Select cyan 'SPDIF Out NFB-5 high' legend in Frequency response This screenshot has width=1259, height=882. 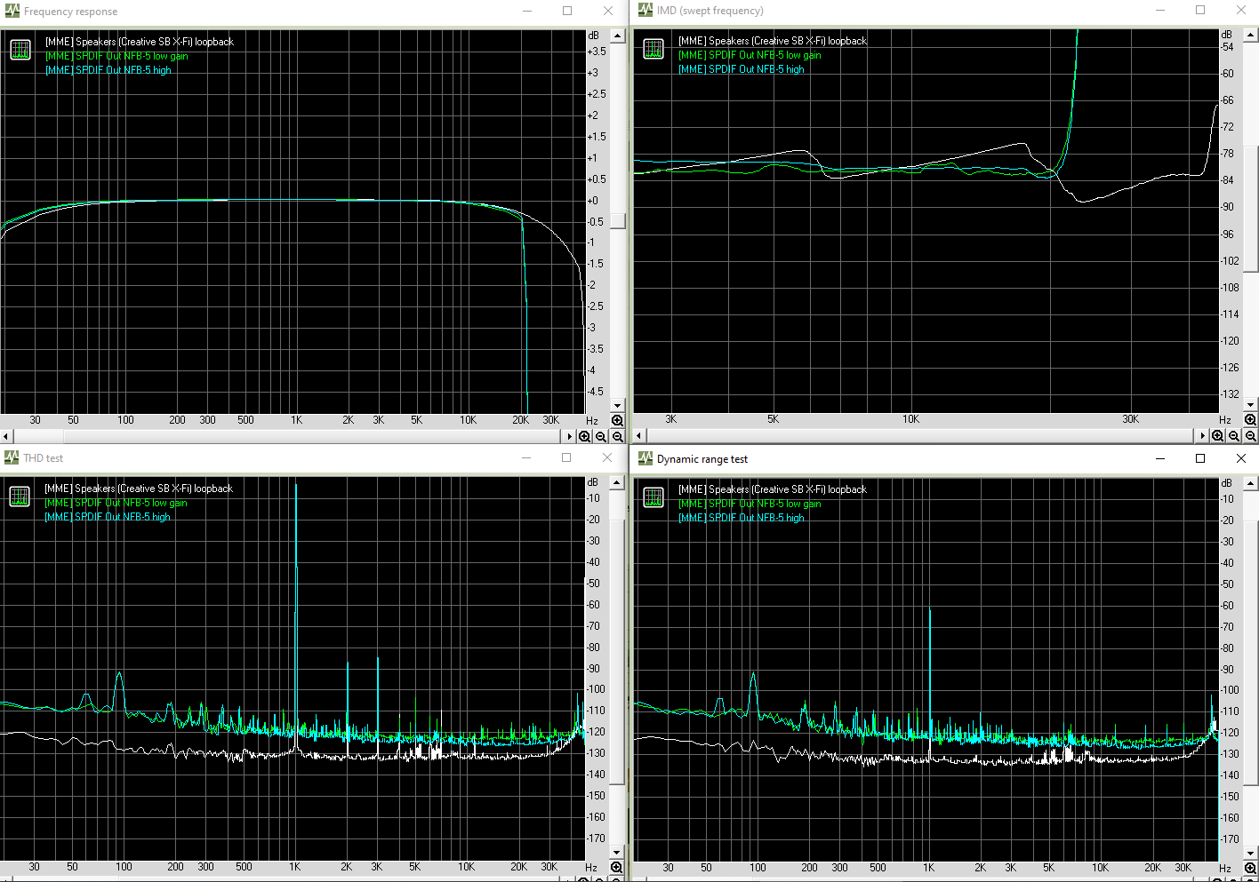[x=108, y=70]
